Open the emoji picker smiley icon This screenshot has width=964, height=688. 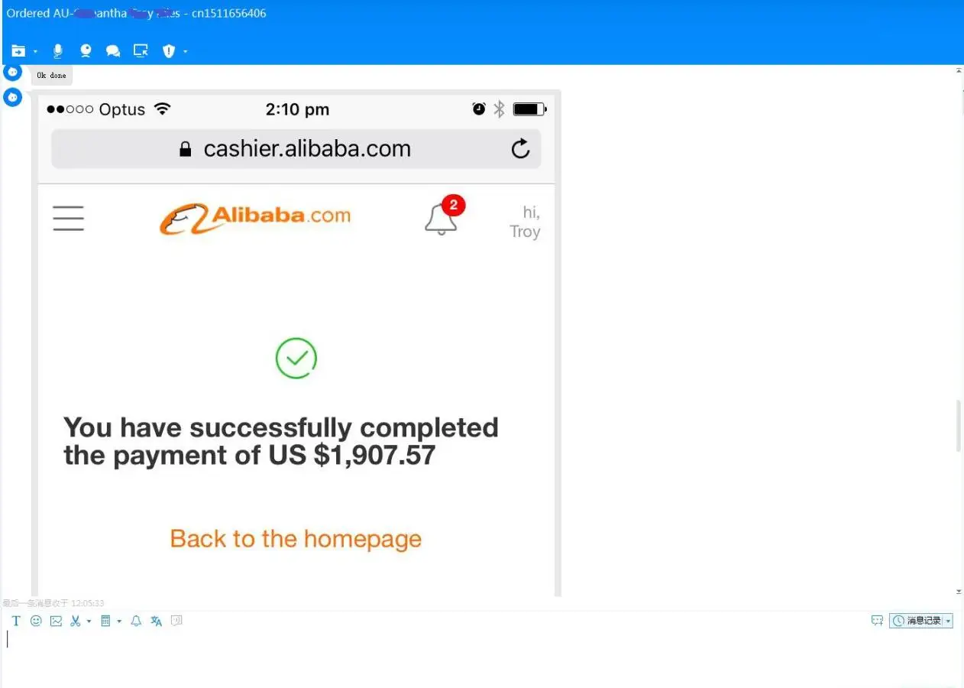[x=36, y=621]
